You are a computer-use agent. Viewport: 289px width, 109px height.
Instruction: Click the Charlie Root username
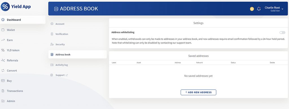point(272,8)
